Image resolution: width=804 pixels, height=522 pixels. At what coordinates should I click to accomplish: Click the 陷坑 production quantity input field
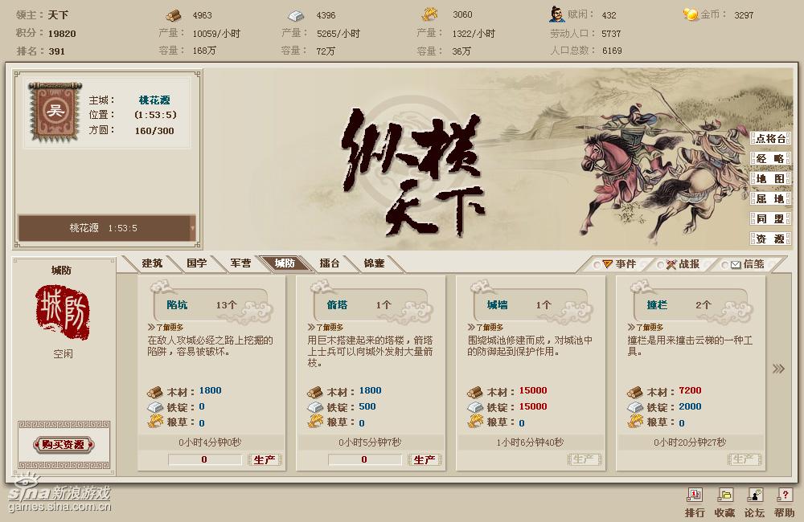click(x=204, y=459)
